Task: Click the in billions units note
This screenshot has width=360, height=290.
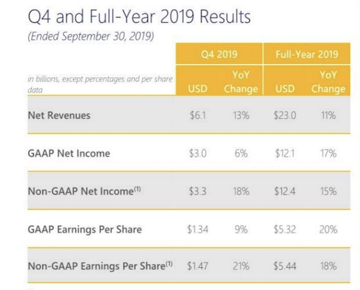Action: coord(100,84)
